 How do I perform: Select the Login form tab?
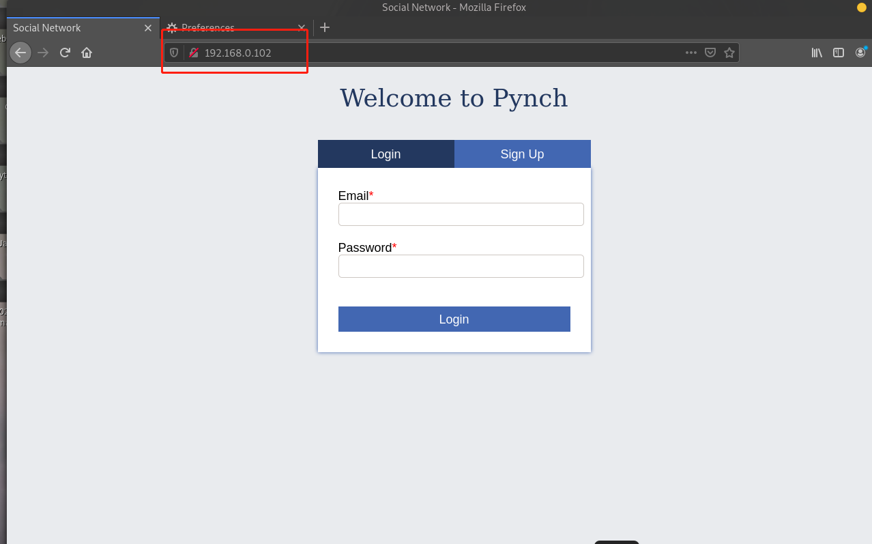[x=386, y=154]
